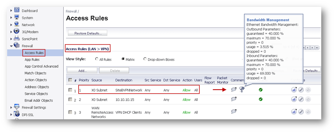This screenshot has height=133, width=335.
Task: Delete icon for SiteBVPNNetwork rule
Action: (308, 90)
